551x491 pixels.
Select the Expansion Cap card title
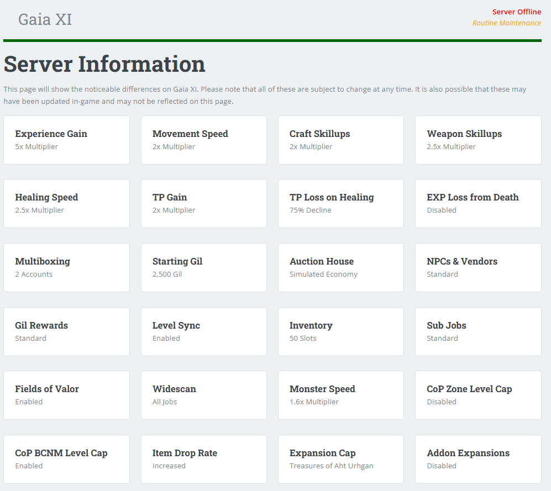(323, 453)
